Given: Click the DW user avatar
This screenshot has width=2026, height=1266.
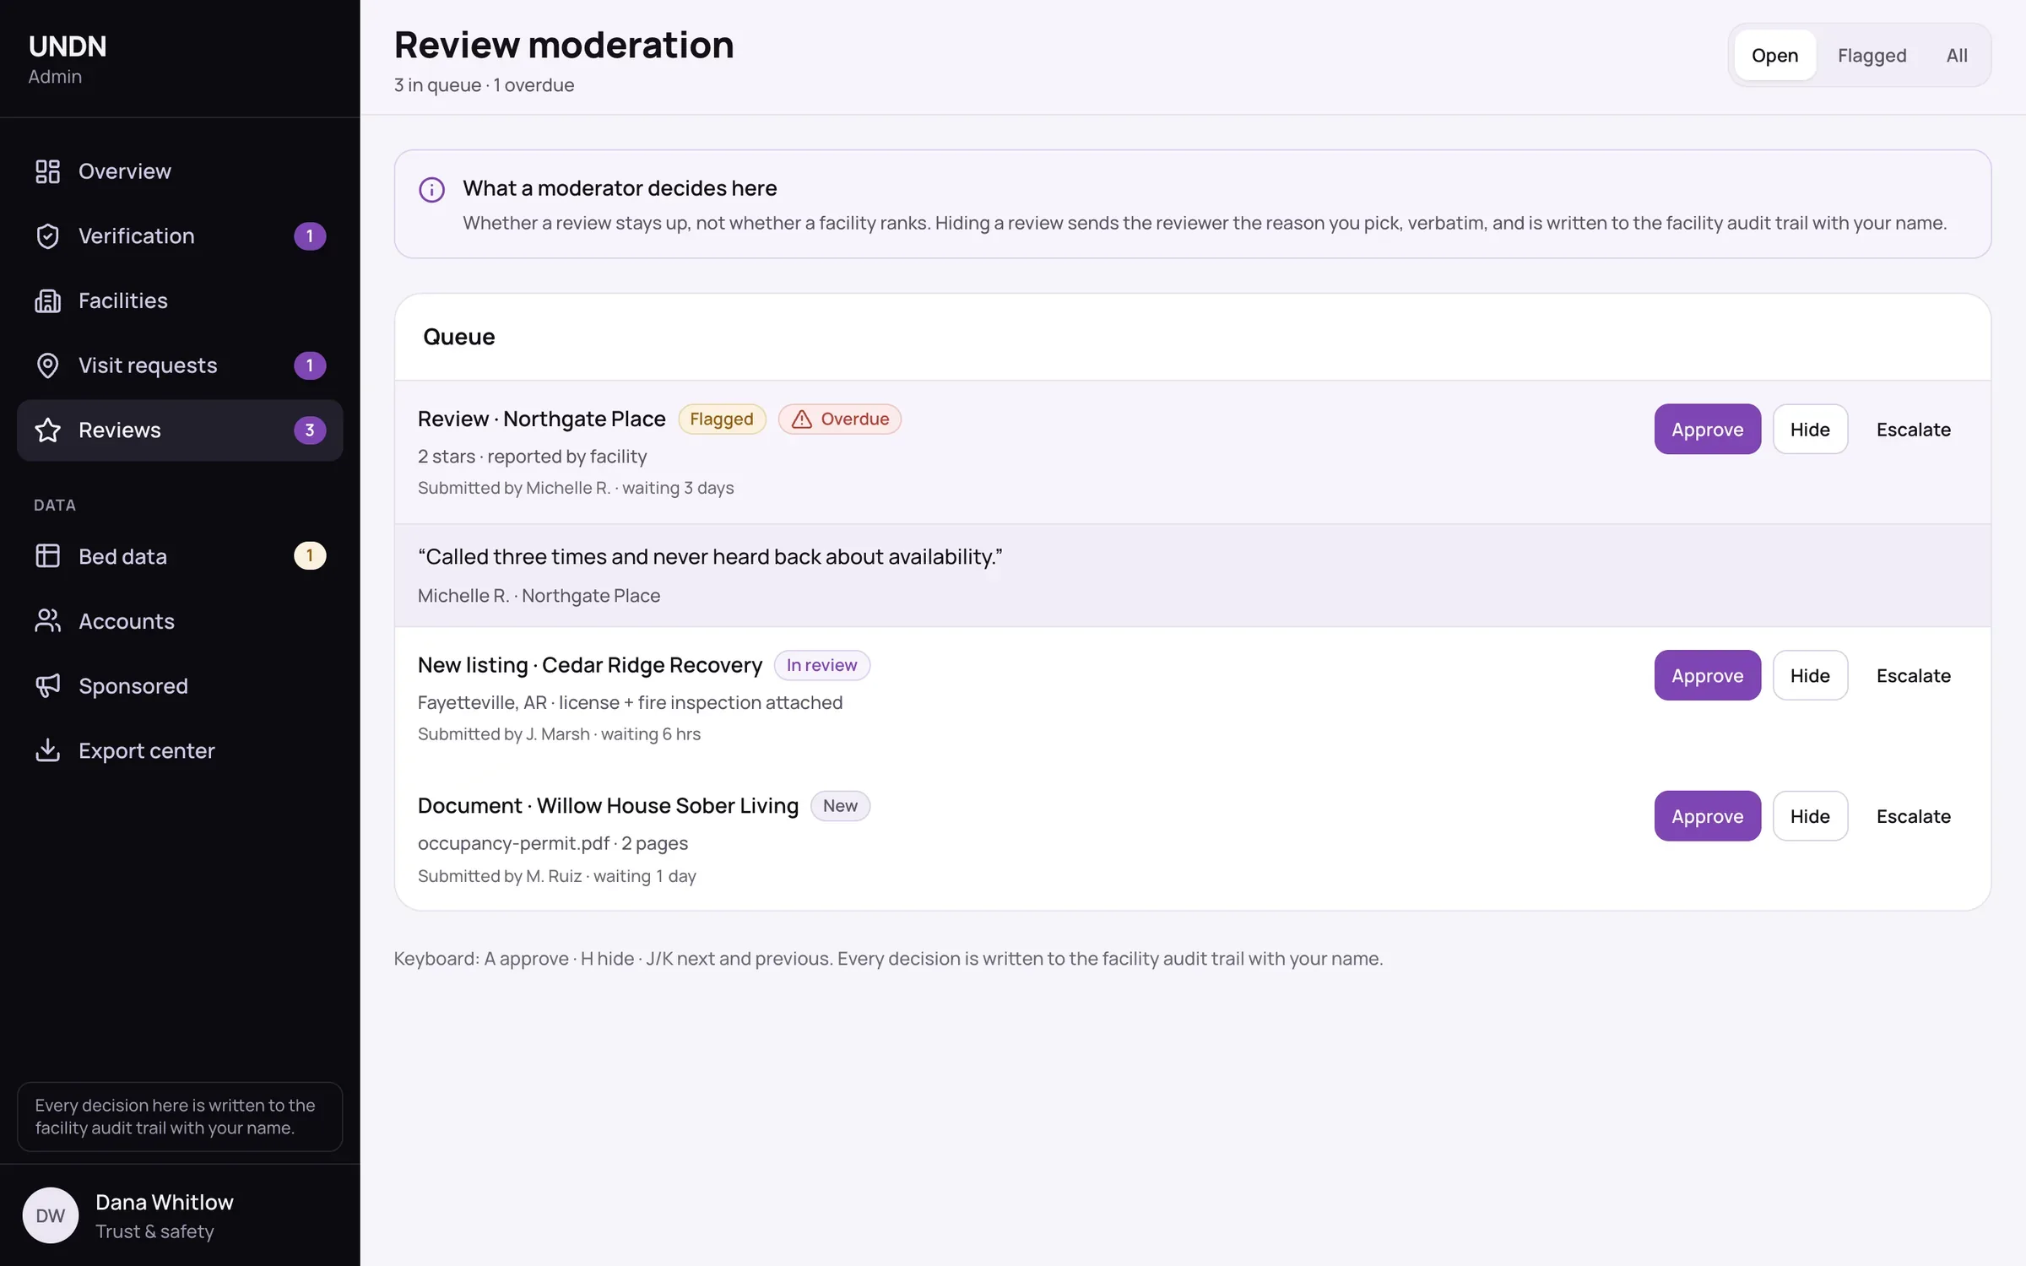Looking at the screenshot, I should point(51,1215).
